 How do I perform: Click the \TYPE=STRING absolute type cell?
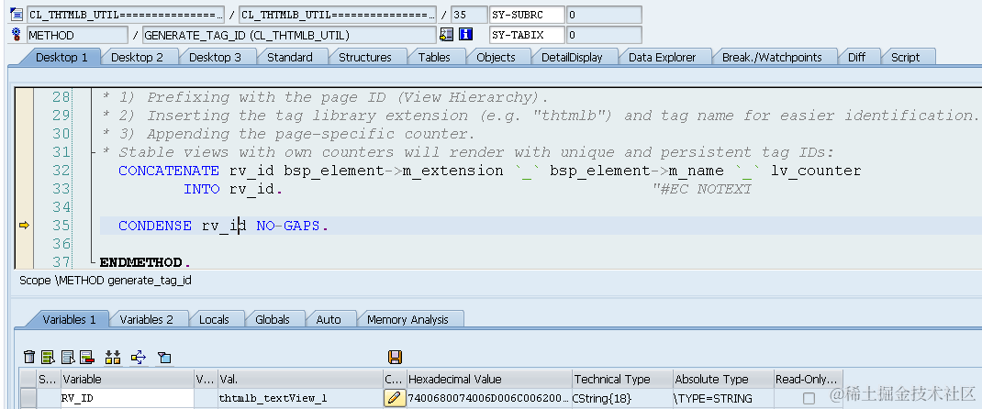[x=723, y=398]
